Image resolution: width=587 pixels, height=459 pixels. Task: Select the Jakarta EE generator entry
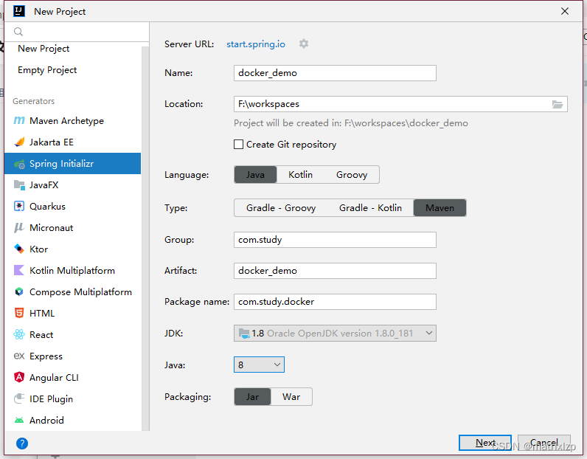[x=72, y=142]
